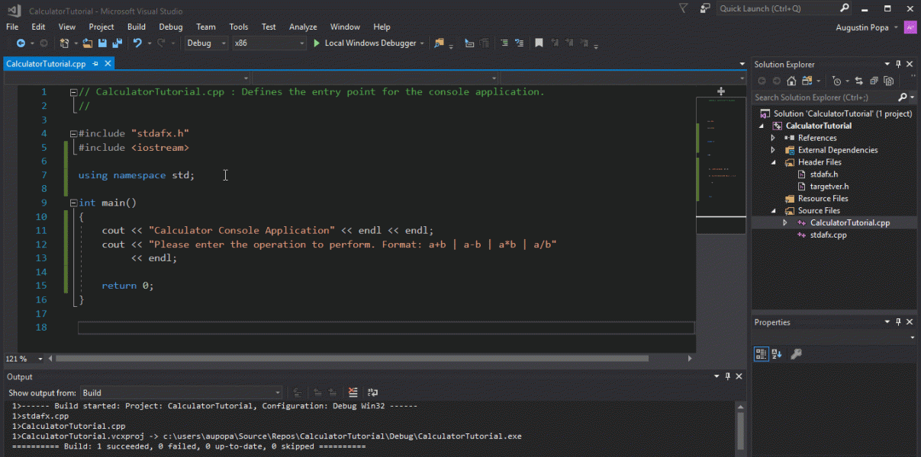Viewport: 921px width, 457px height.
Task: Toggle Categorized view in Properties panel
Action: coord(761,354)
